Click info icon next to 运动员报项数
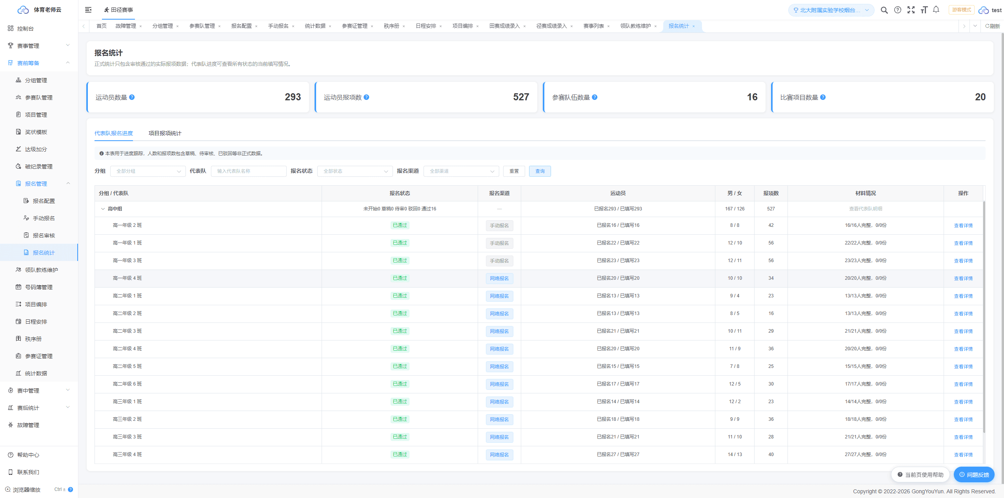The image size is (1004, 498). click(x=366, y=97)
